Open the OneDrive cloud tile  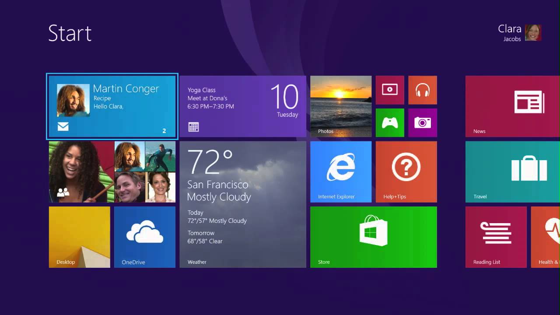click(x=145, y=237)
